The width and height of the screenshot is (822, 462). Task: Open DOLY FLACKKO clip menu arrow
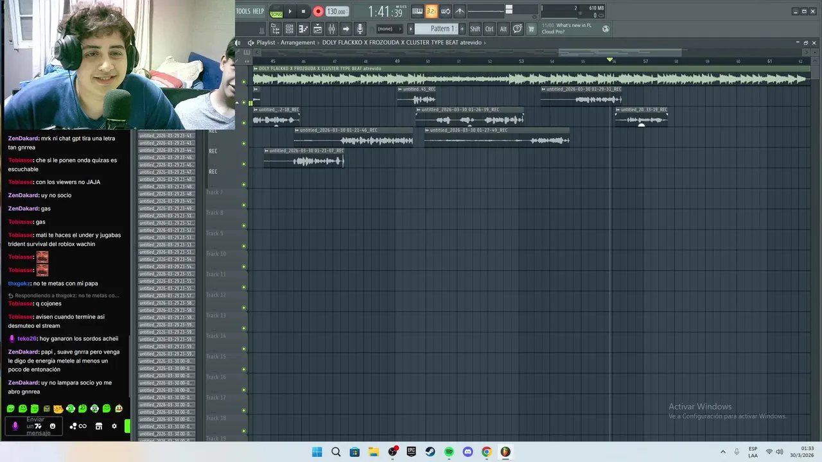tap(256, 69)
